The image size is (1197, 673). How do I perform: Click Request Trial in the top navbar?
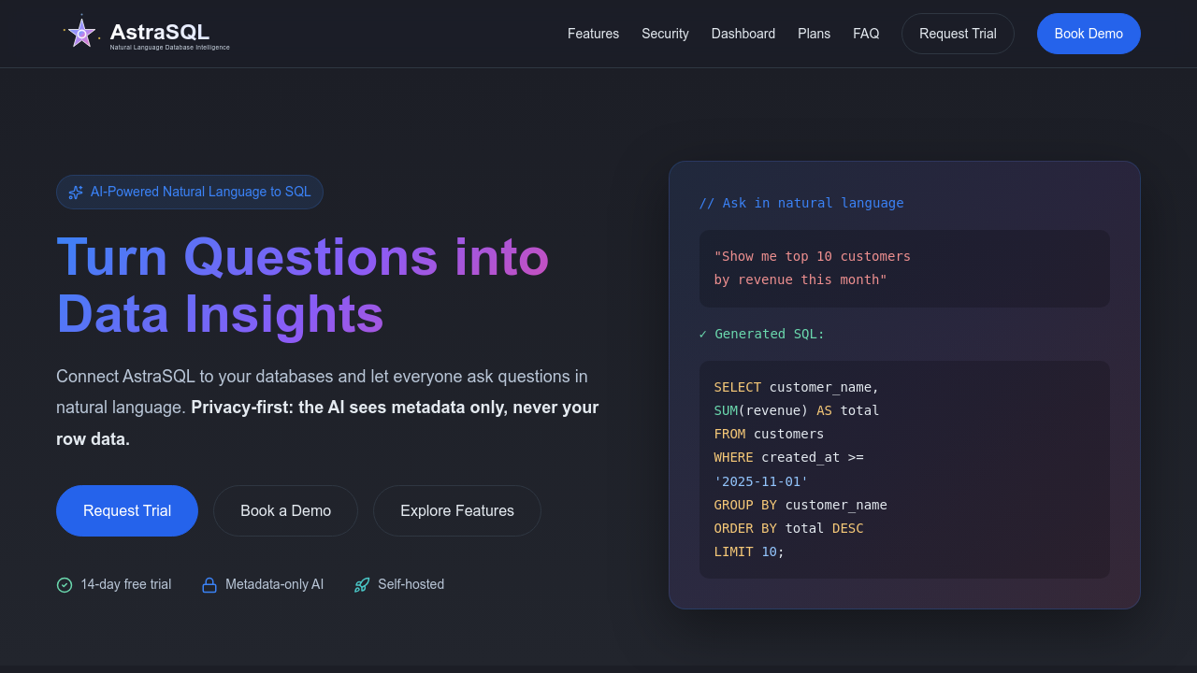958,33
